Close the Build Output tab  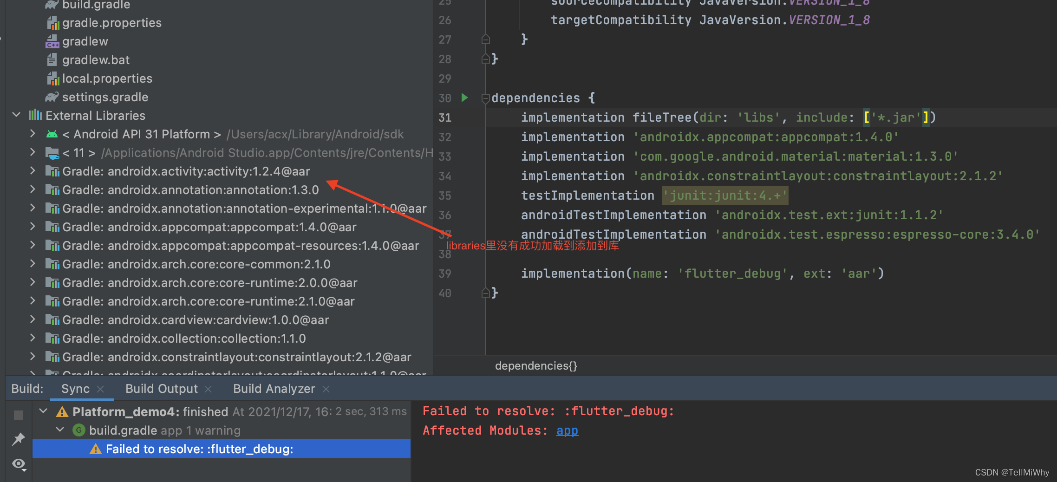pos(208,389)
